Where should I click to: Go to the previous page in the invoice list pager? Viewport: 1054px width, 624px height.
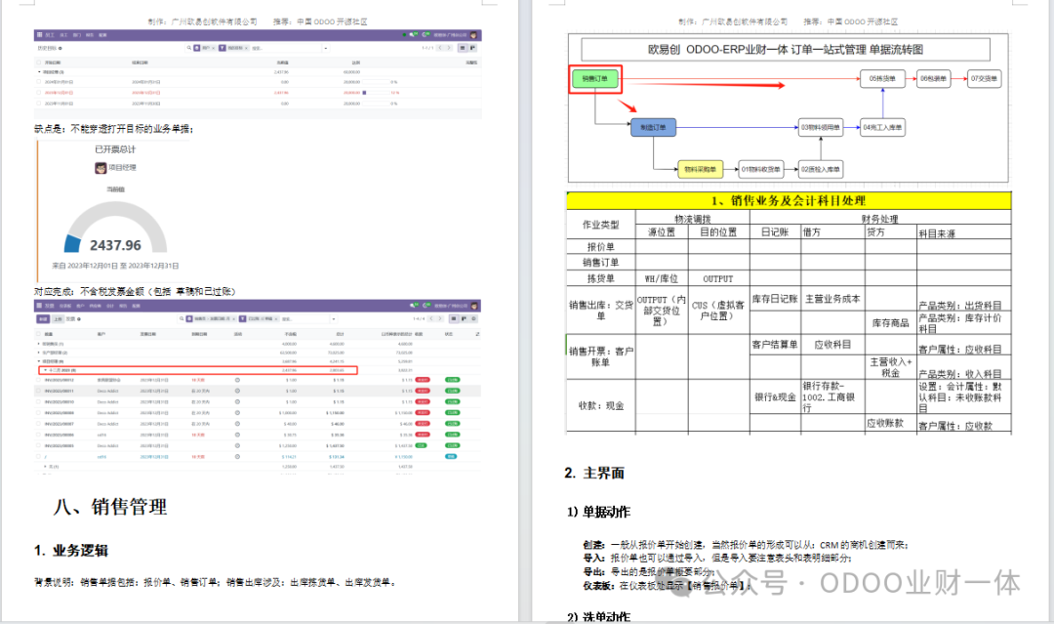tap(431, 318)
